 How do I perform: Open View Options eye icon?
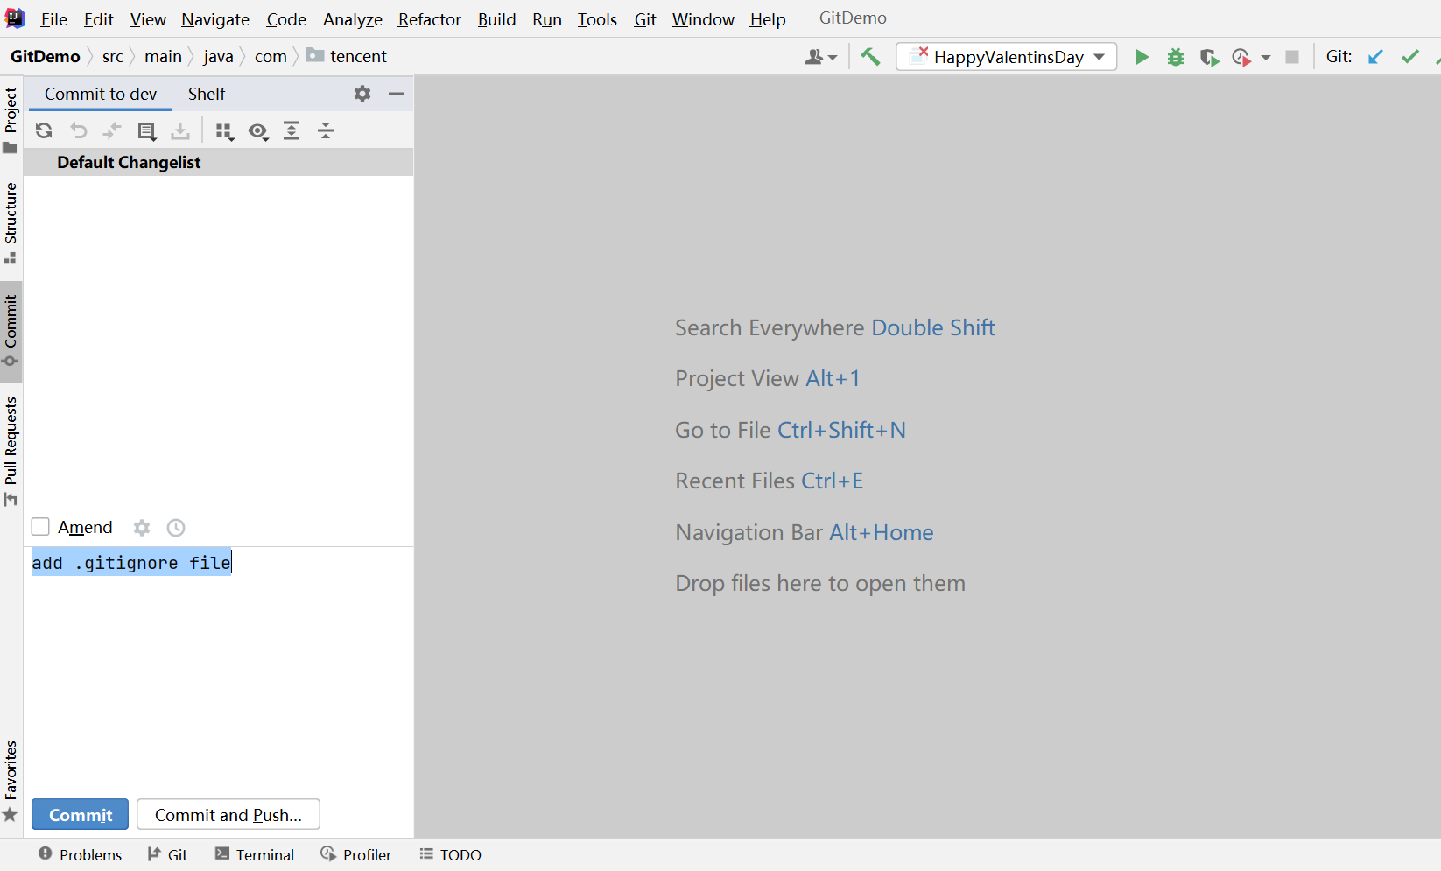click(258, 131)
